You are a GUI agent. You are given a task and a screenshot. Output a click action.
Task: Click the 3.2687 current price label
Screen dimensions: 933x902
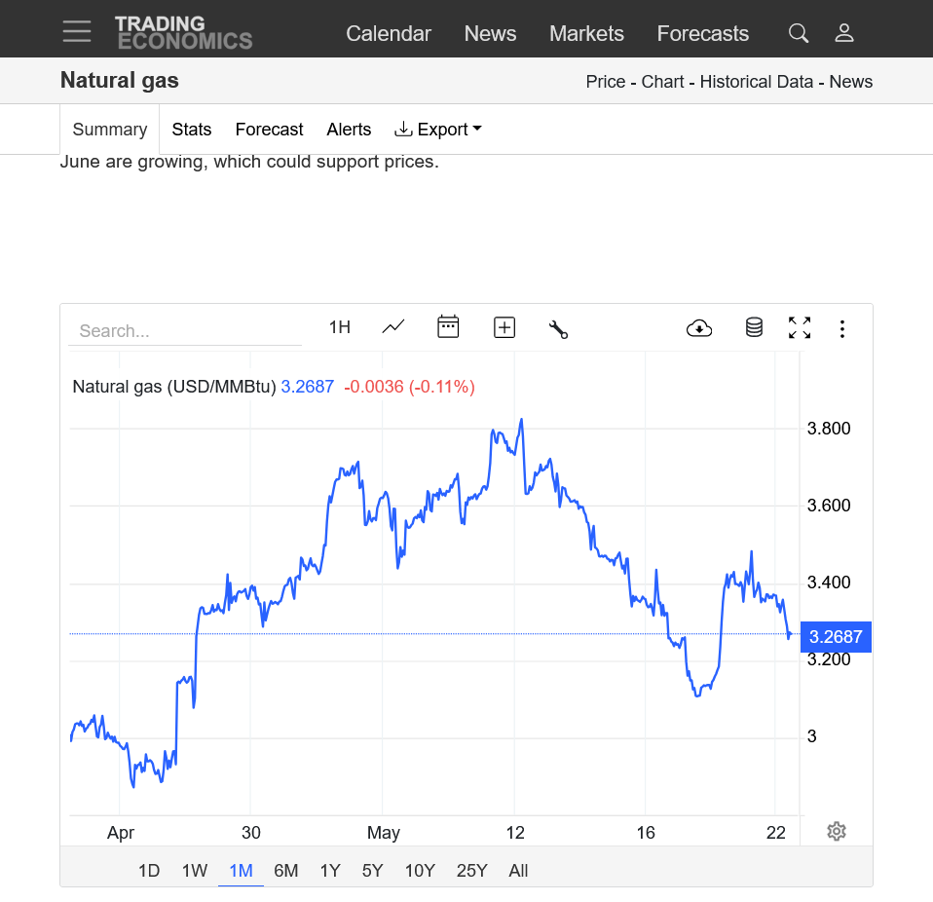click(x=836, y=637)
